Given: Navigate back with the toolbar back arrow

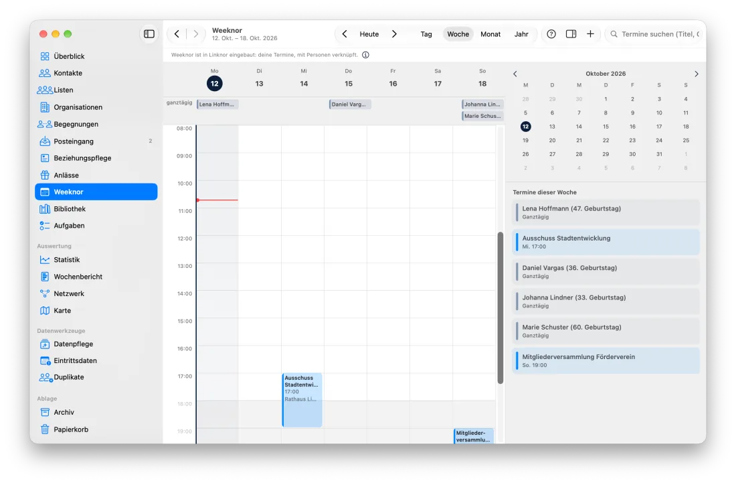Looking at the screenshot, I should click(177, 33).
